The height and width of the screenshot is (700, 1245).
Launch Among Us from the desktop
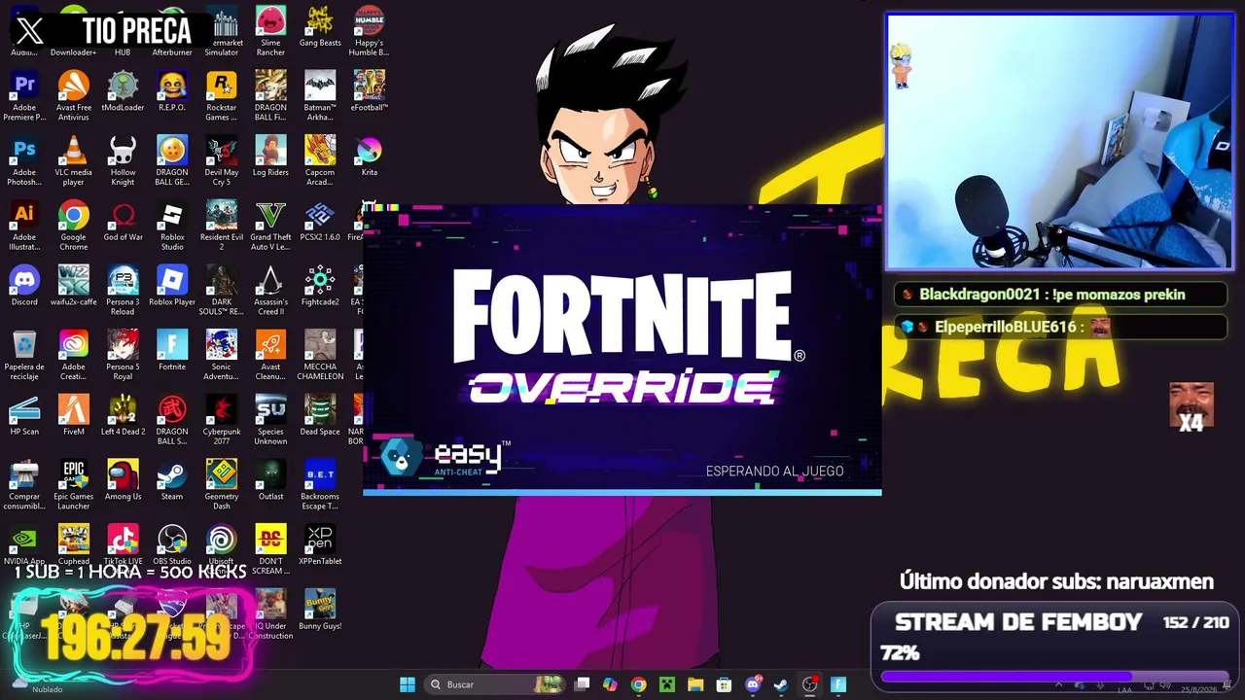[123, 480]
